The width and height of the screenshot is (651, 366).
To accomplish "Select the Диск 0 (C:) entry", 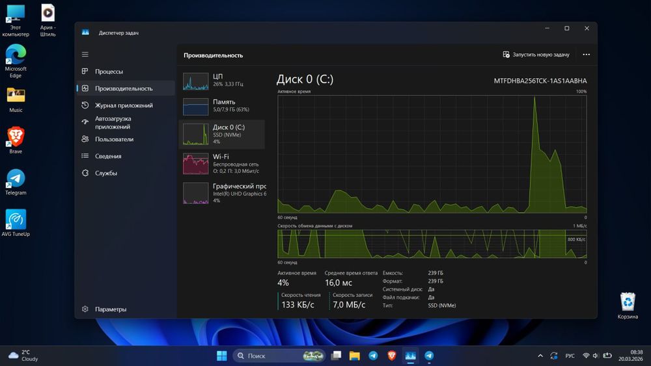I will point(222,135).
